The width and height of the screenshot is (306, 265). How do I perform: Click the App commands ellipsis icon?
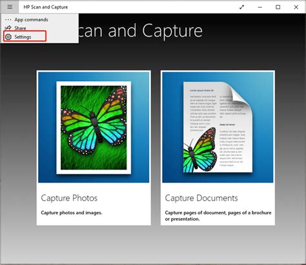[8, 19]
